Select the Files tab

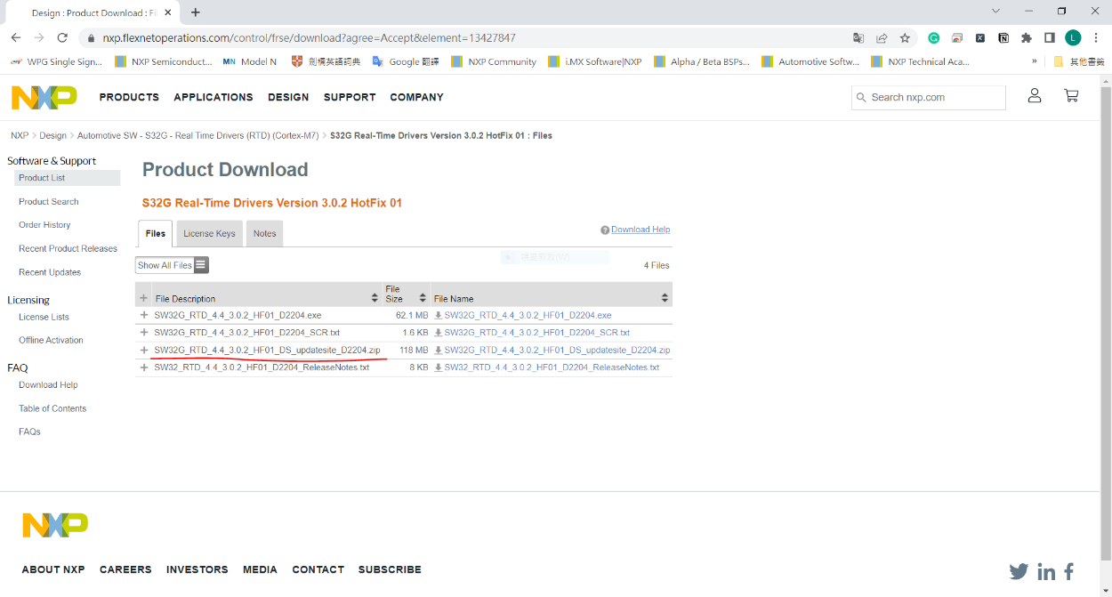tap(156, 233)
